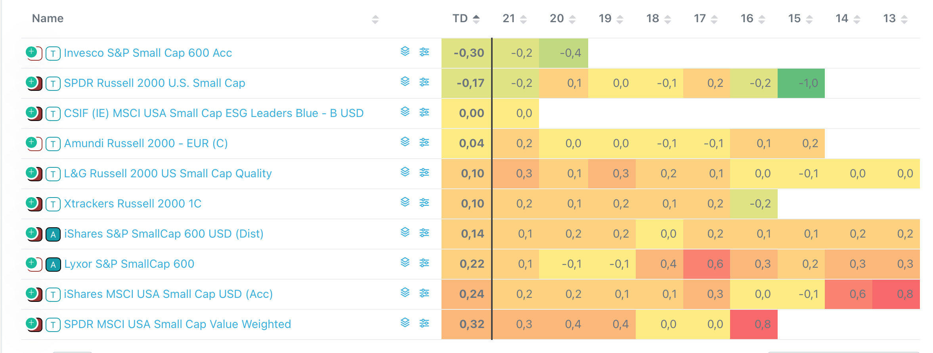Toggle add button for Invesco S&P Small Cap
This screenshot has width=933, height=353.
pos(31,52)
